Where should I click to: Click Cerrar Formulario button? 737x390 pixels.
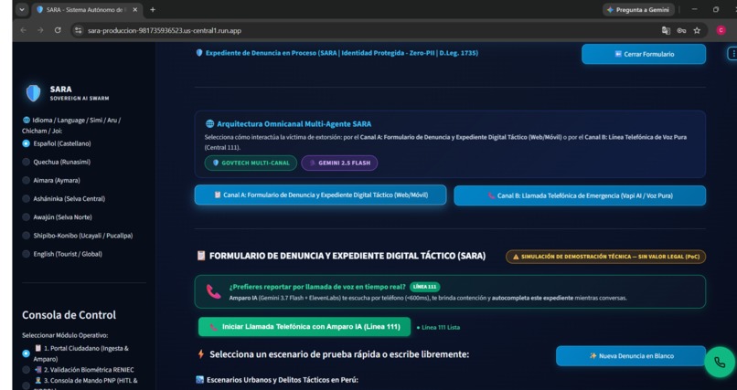pos(644,54)
